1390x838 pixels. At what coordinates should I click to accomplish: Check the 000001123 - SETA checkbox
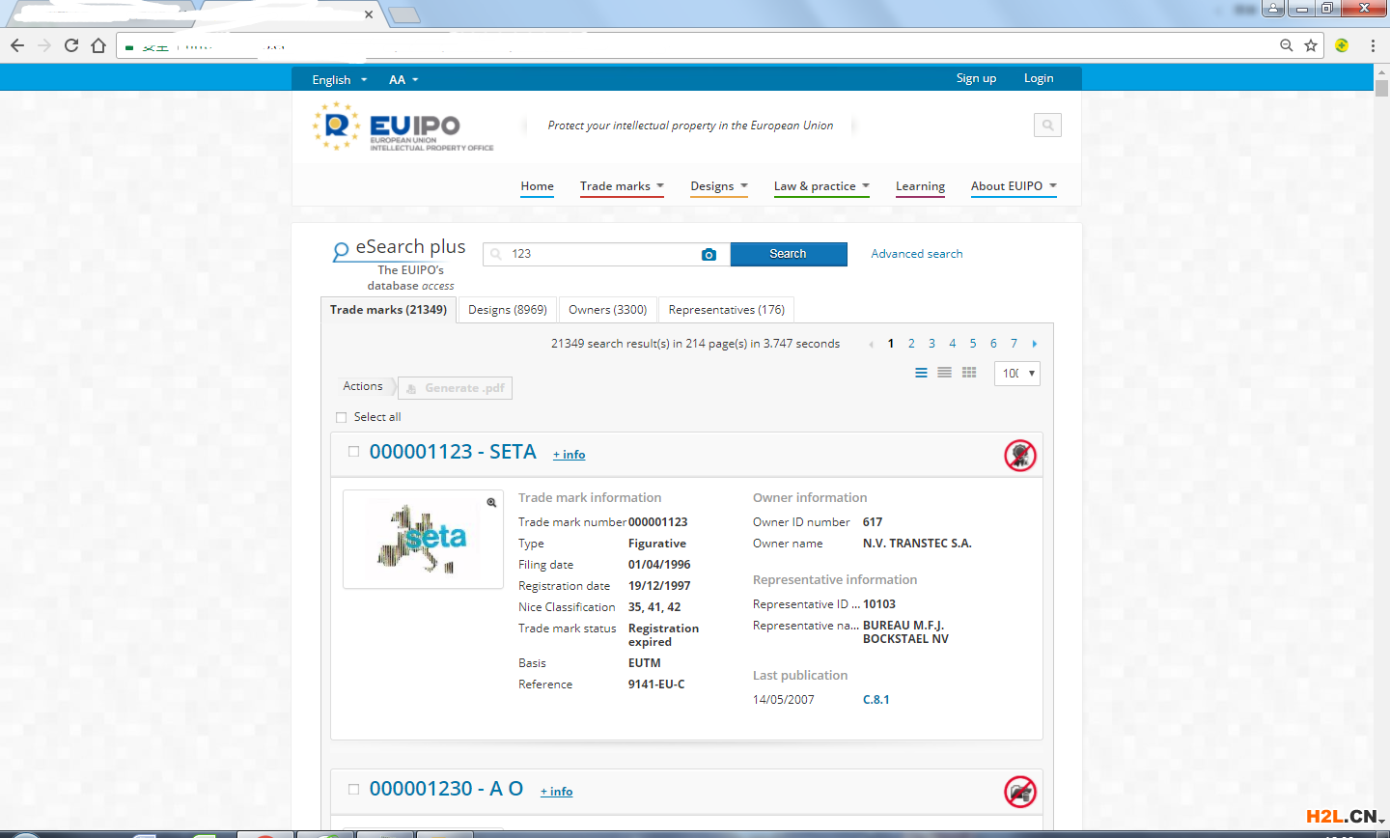[x=353, y=451]
